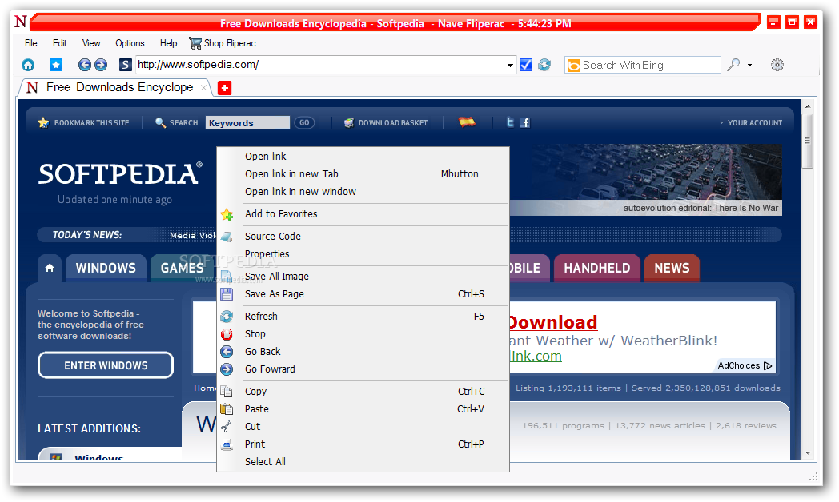Go forward with the right arrow button
839x502 pixels.
pos(101,65)
